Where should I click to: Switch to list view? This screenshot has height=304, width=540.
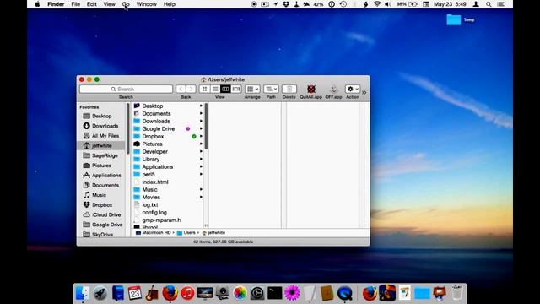click(215, 89)
